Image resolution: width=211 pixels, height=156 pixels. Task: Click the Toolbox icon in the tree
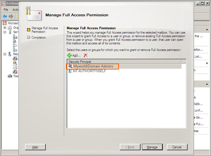click(10, 76)
